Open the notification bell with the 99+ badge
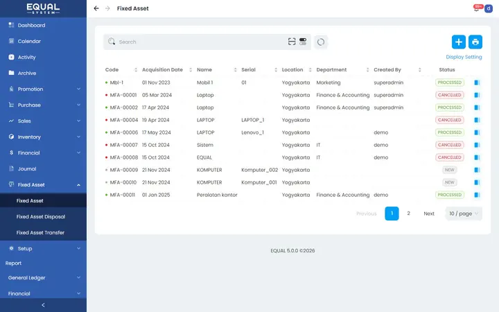The width and height of the screenshot is (499, 312). pyautogui.click(x=476, y=8)
